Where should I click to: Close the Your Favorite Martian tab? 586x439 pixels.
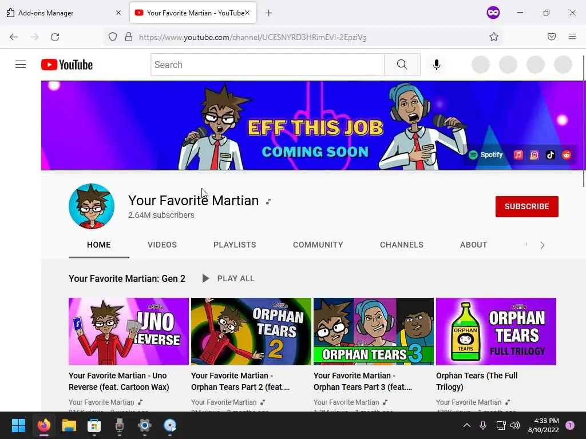click(247, 13)
